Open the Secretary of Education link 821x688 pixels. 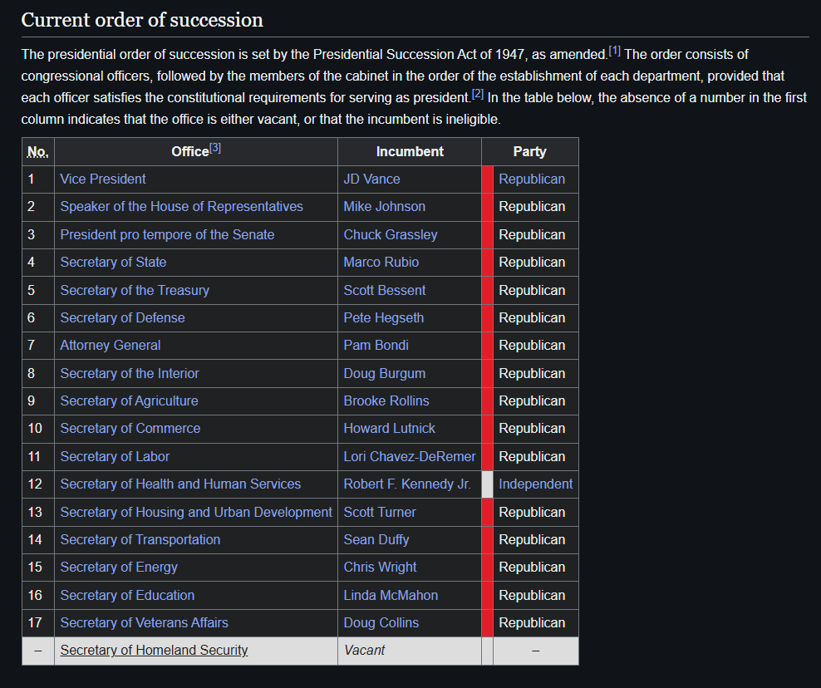127,595
